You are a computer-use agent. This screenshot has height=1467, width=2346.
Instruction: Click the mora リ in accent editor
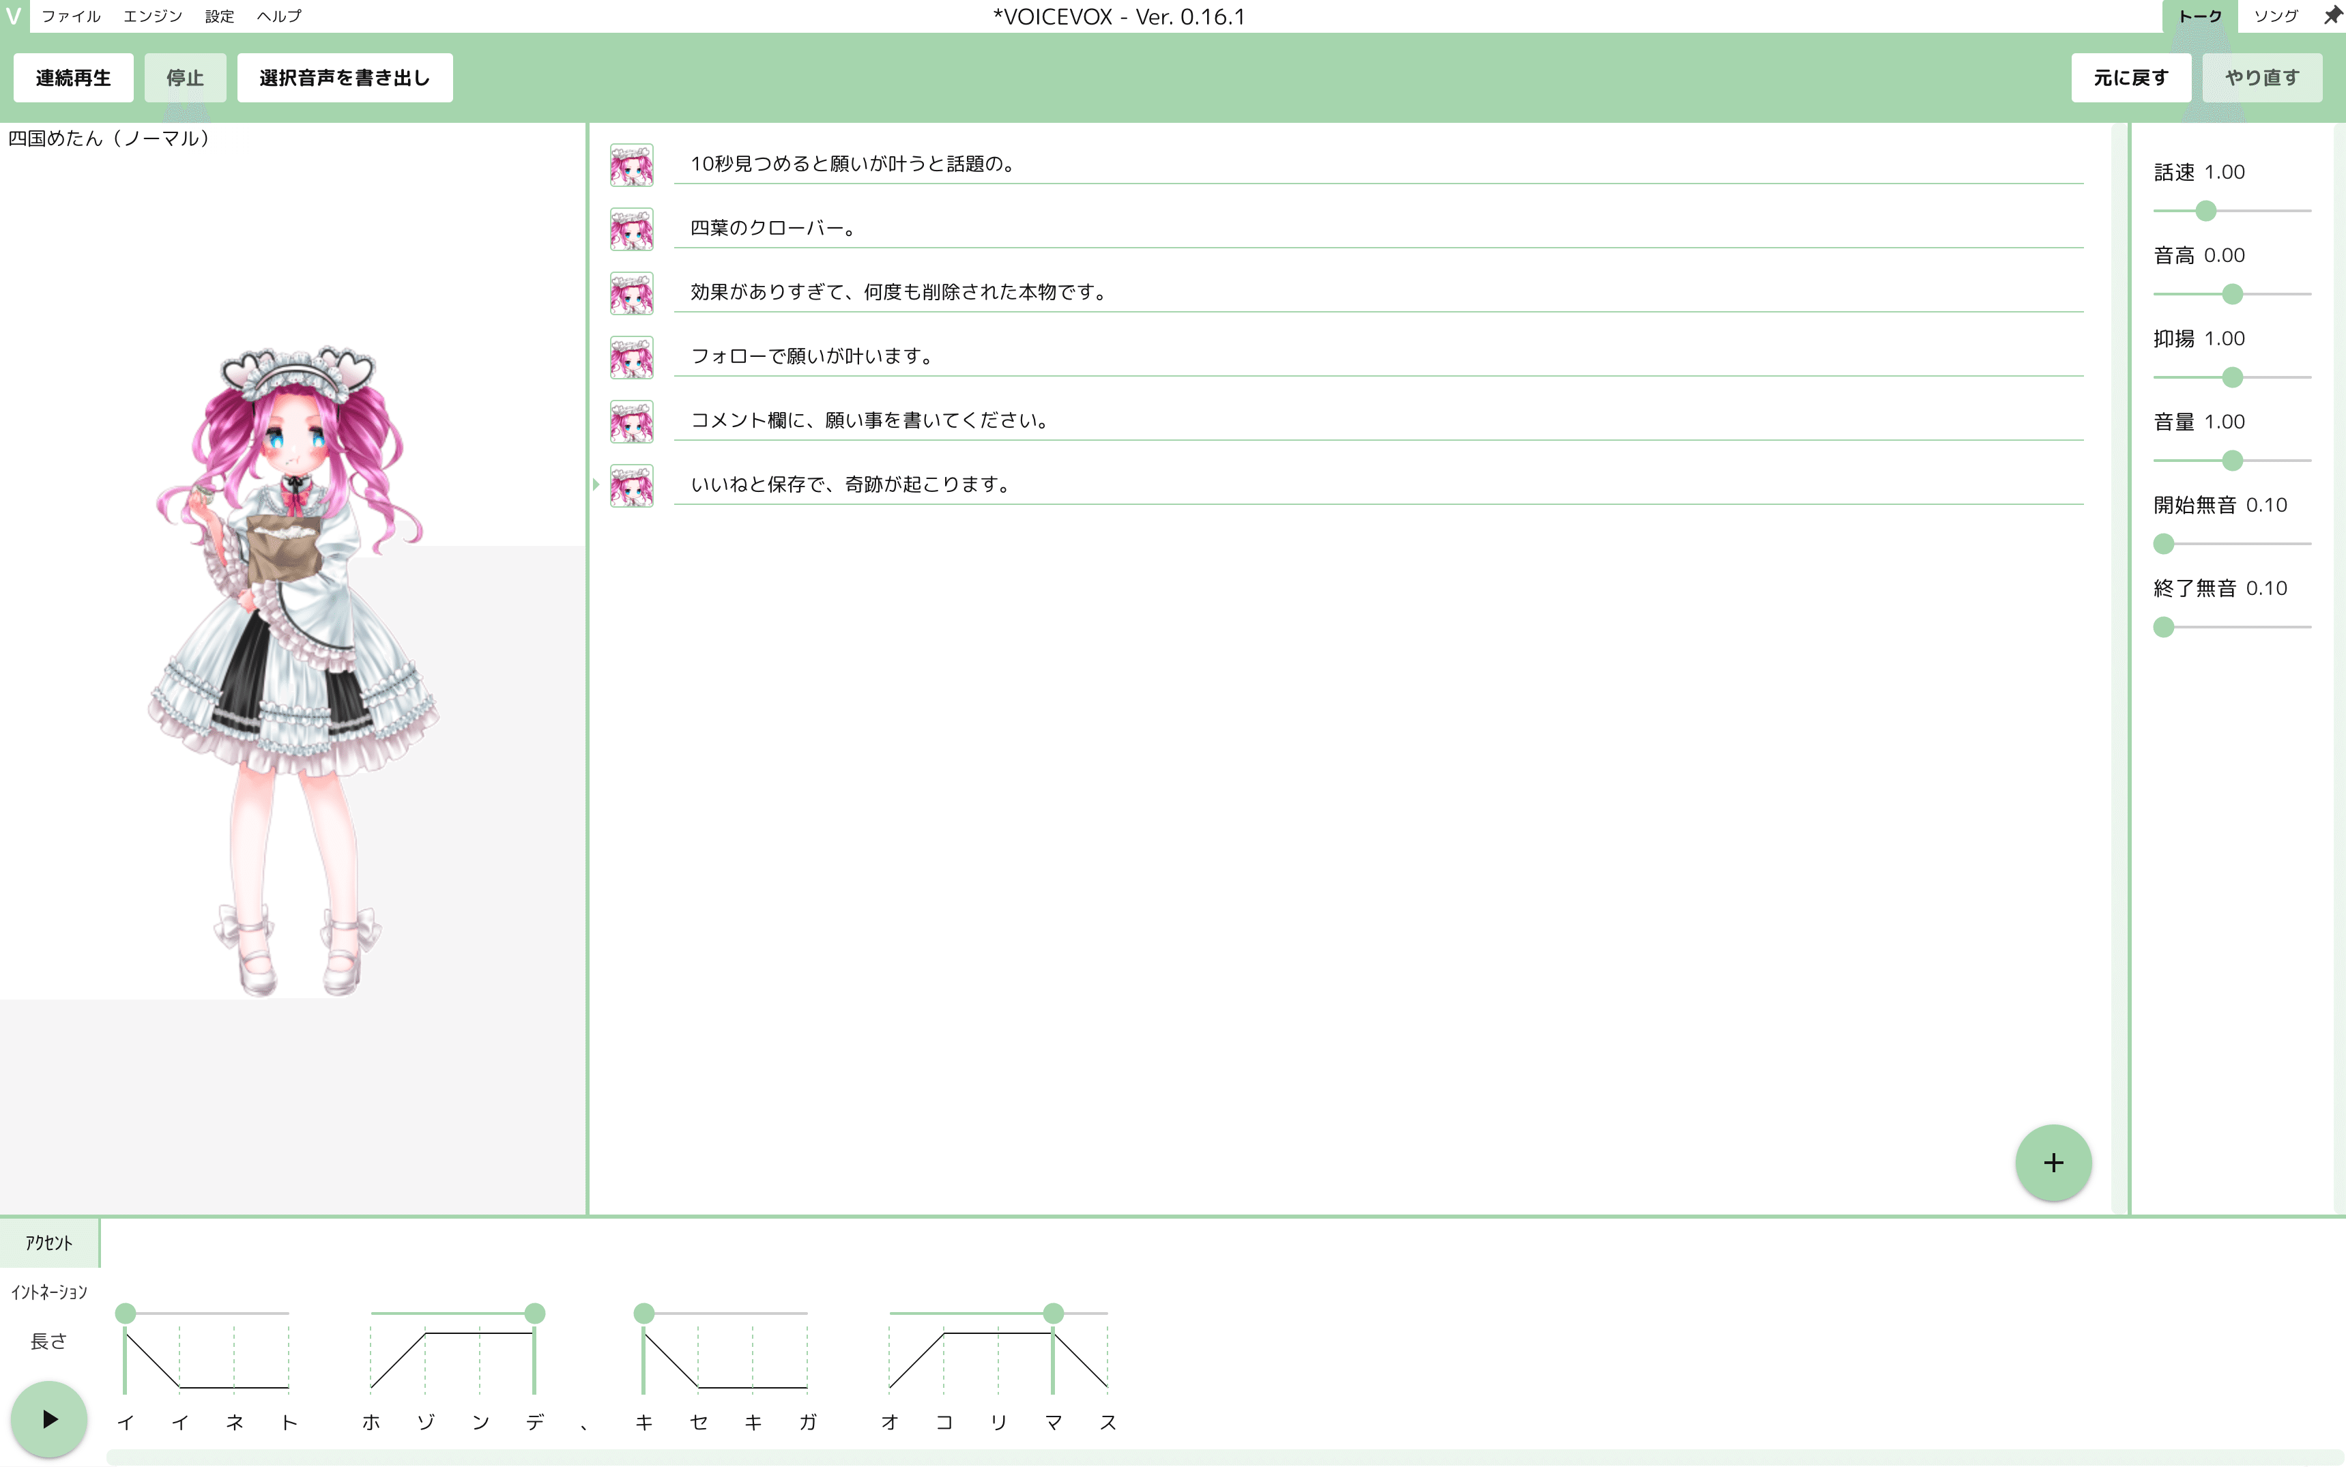(999, 1423)
